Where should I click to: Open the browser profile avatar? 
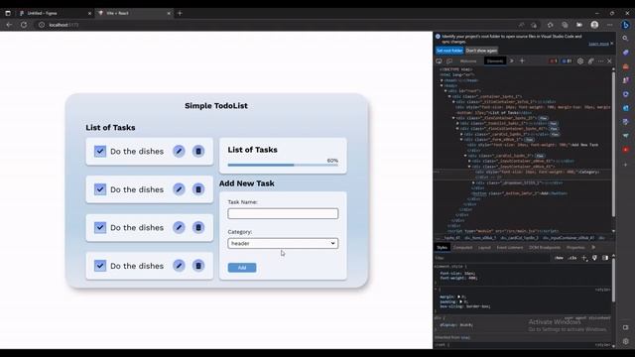pyautogui.click(x=594, y=25)
